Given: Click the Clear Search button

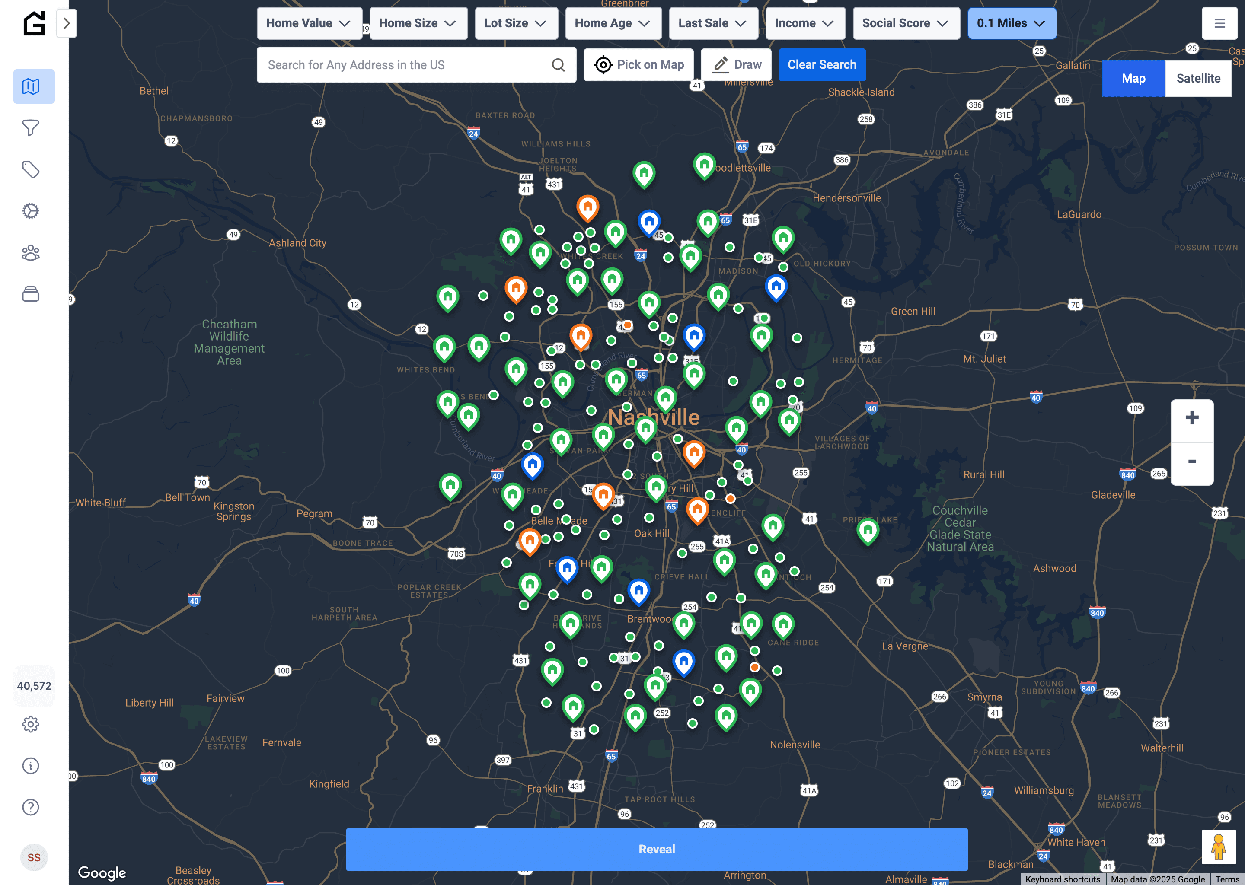Looking at the screenshot, I should point(821,65).
